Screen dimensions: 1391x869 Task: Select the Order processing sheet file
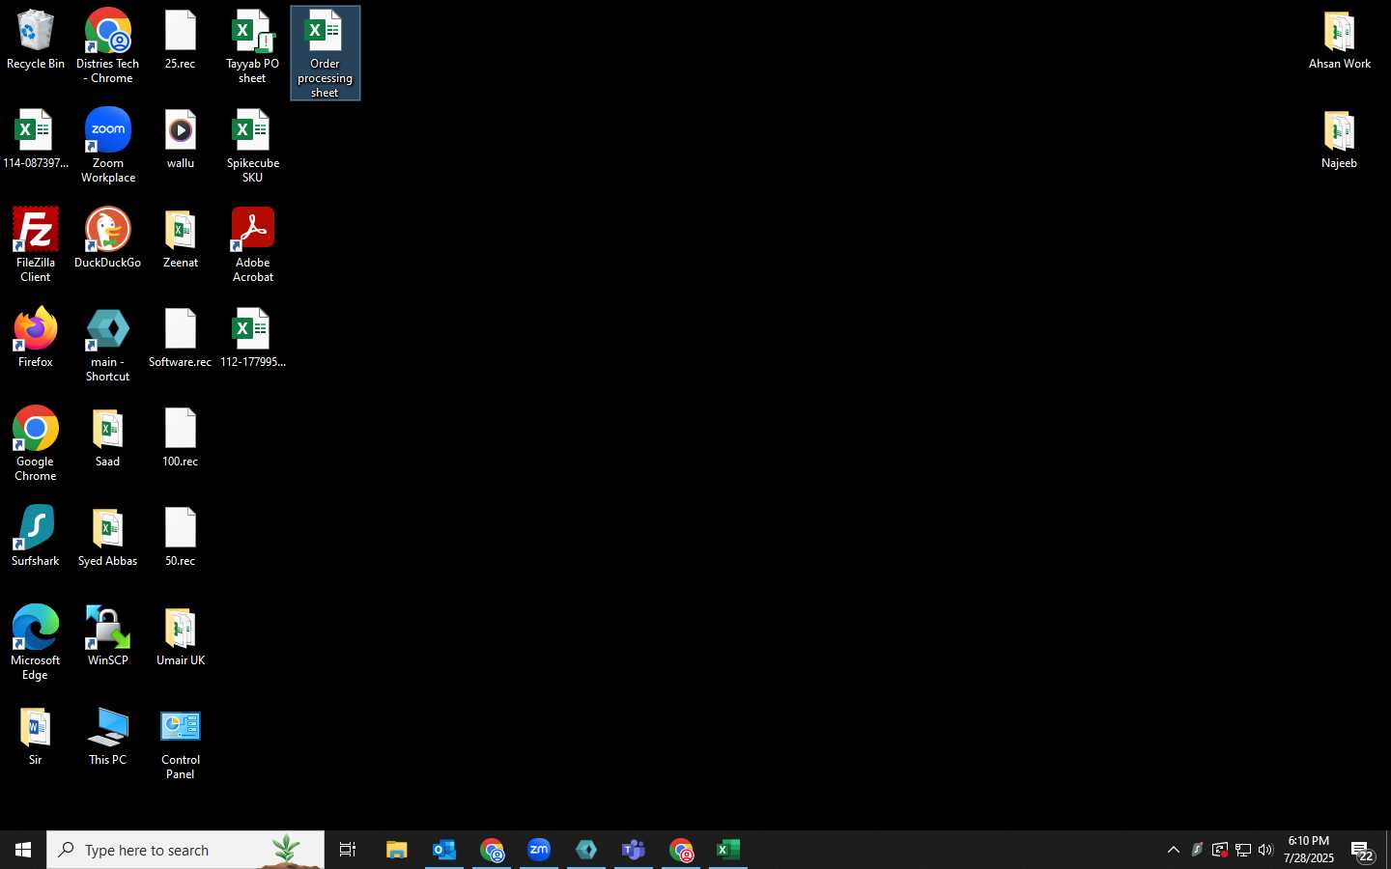tap(326, 53)
